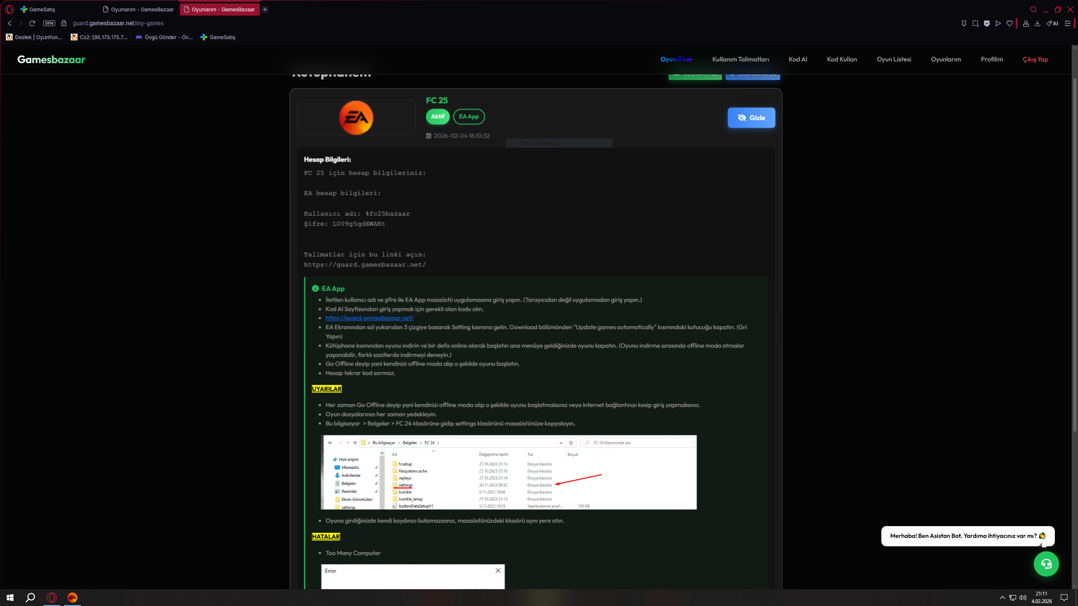Open the volume icon in system tray
The height and width of the screenshot is (606, 1078).
tap(1023, 598)
